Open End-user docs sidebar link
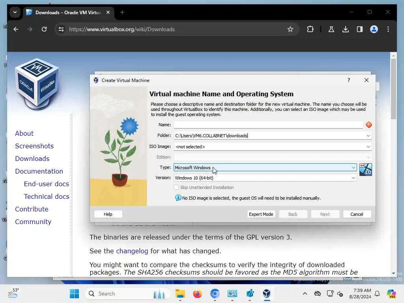 coord(47,184)
